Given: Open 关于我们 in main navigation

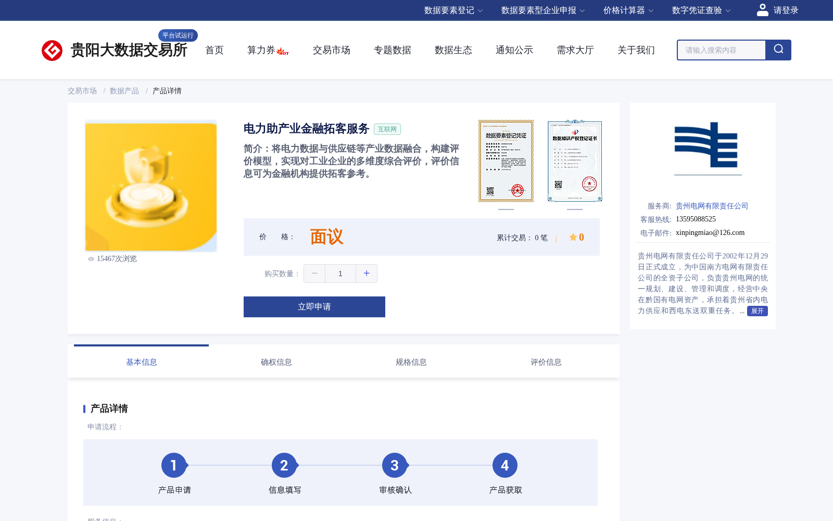Looking at the screenshot, I should point(636,50).
